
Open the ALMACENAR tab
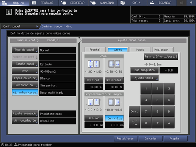click(103, 3)
